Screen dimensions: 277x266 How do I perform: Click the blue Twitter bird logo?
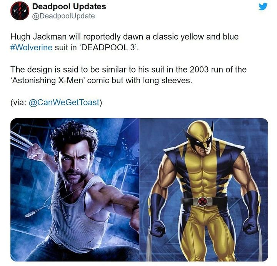tap(263, 7)
